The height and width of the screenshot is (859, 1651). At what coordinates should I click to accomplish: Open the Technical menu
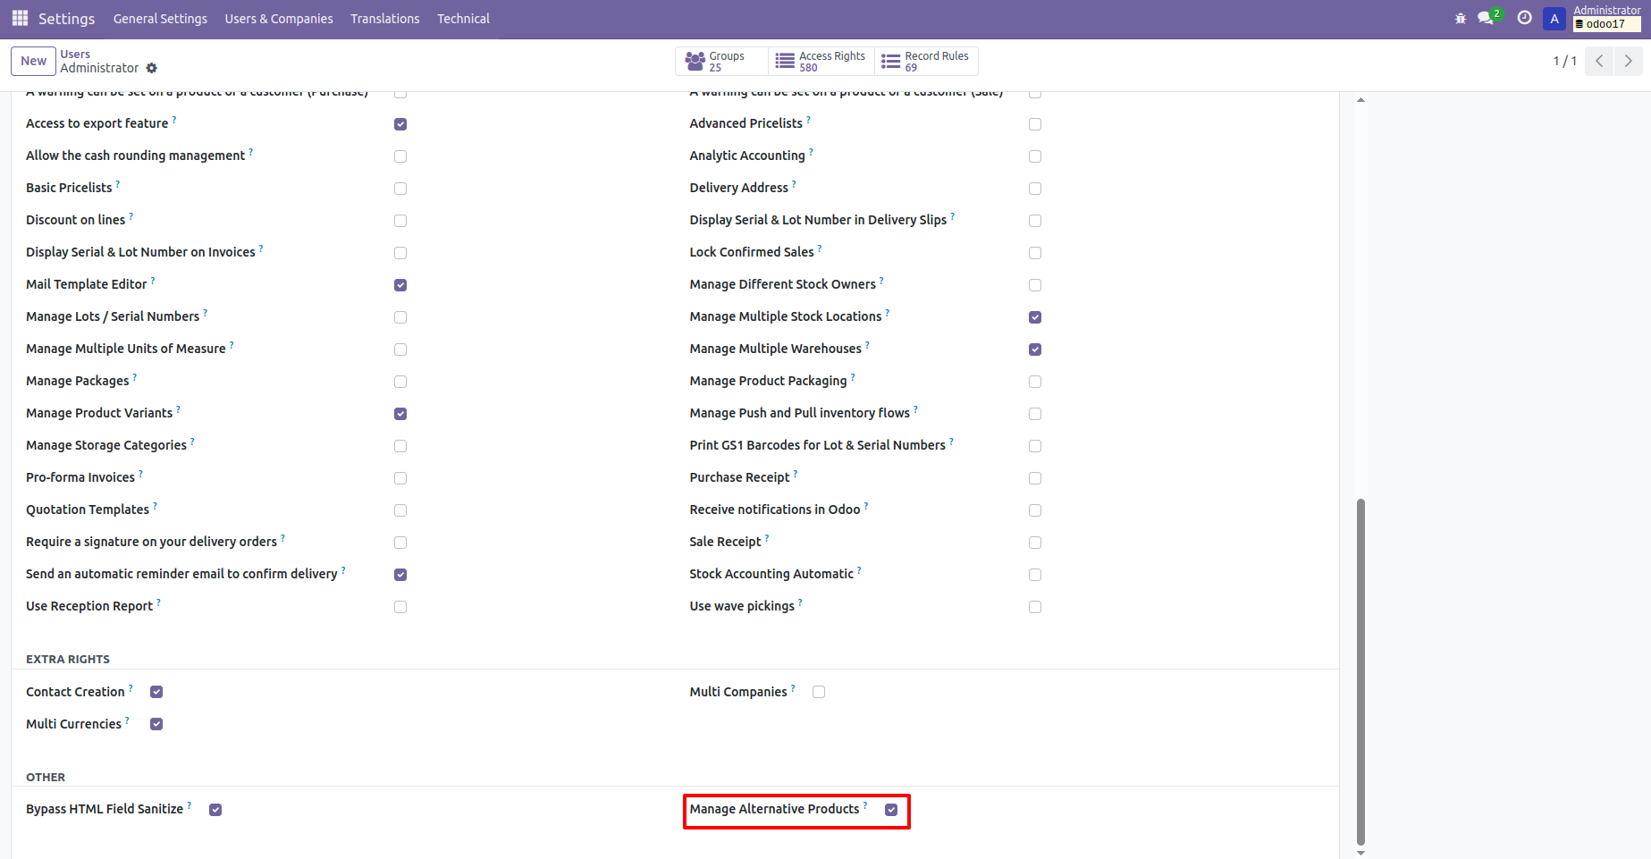coord(463,18)
